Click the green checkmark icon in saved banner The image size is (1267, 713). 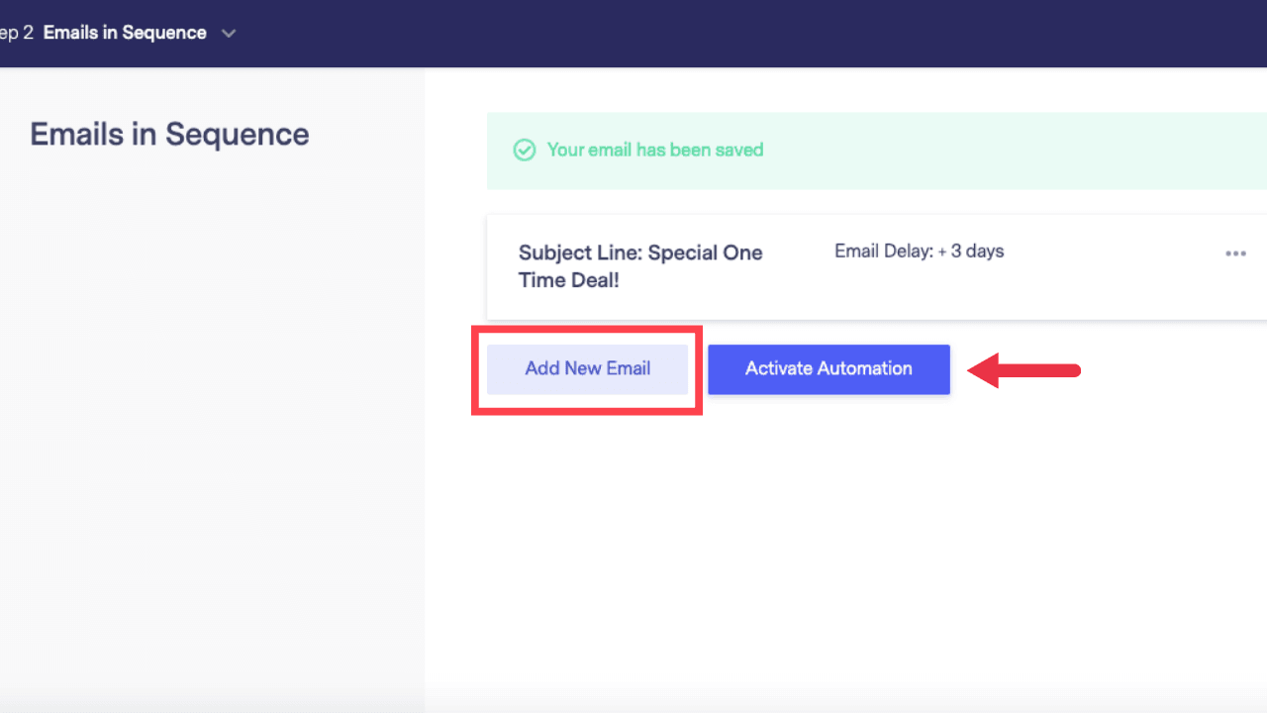(x=524, y=151)
